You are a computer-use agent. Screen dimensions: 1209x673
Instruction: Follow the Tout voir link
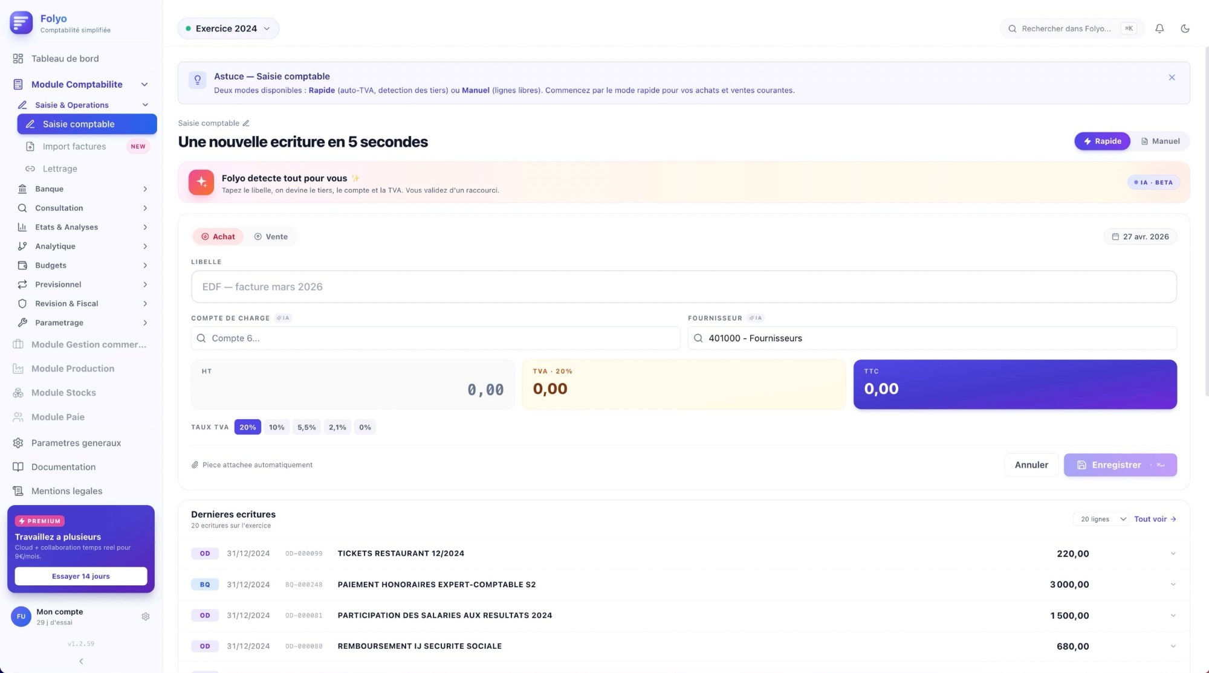(x=1154, y=518)
